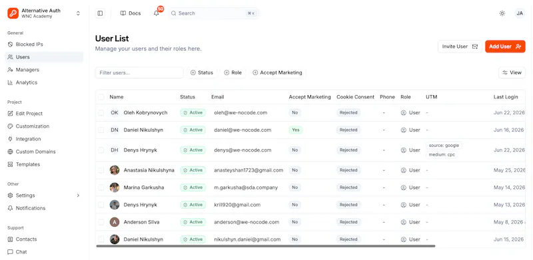533x260 pixels.
Task: Expand the Settings submenu chevron
Action: pos(78,195)
